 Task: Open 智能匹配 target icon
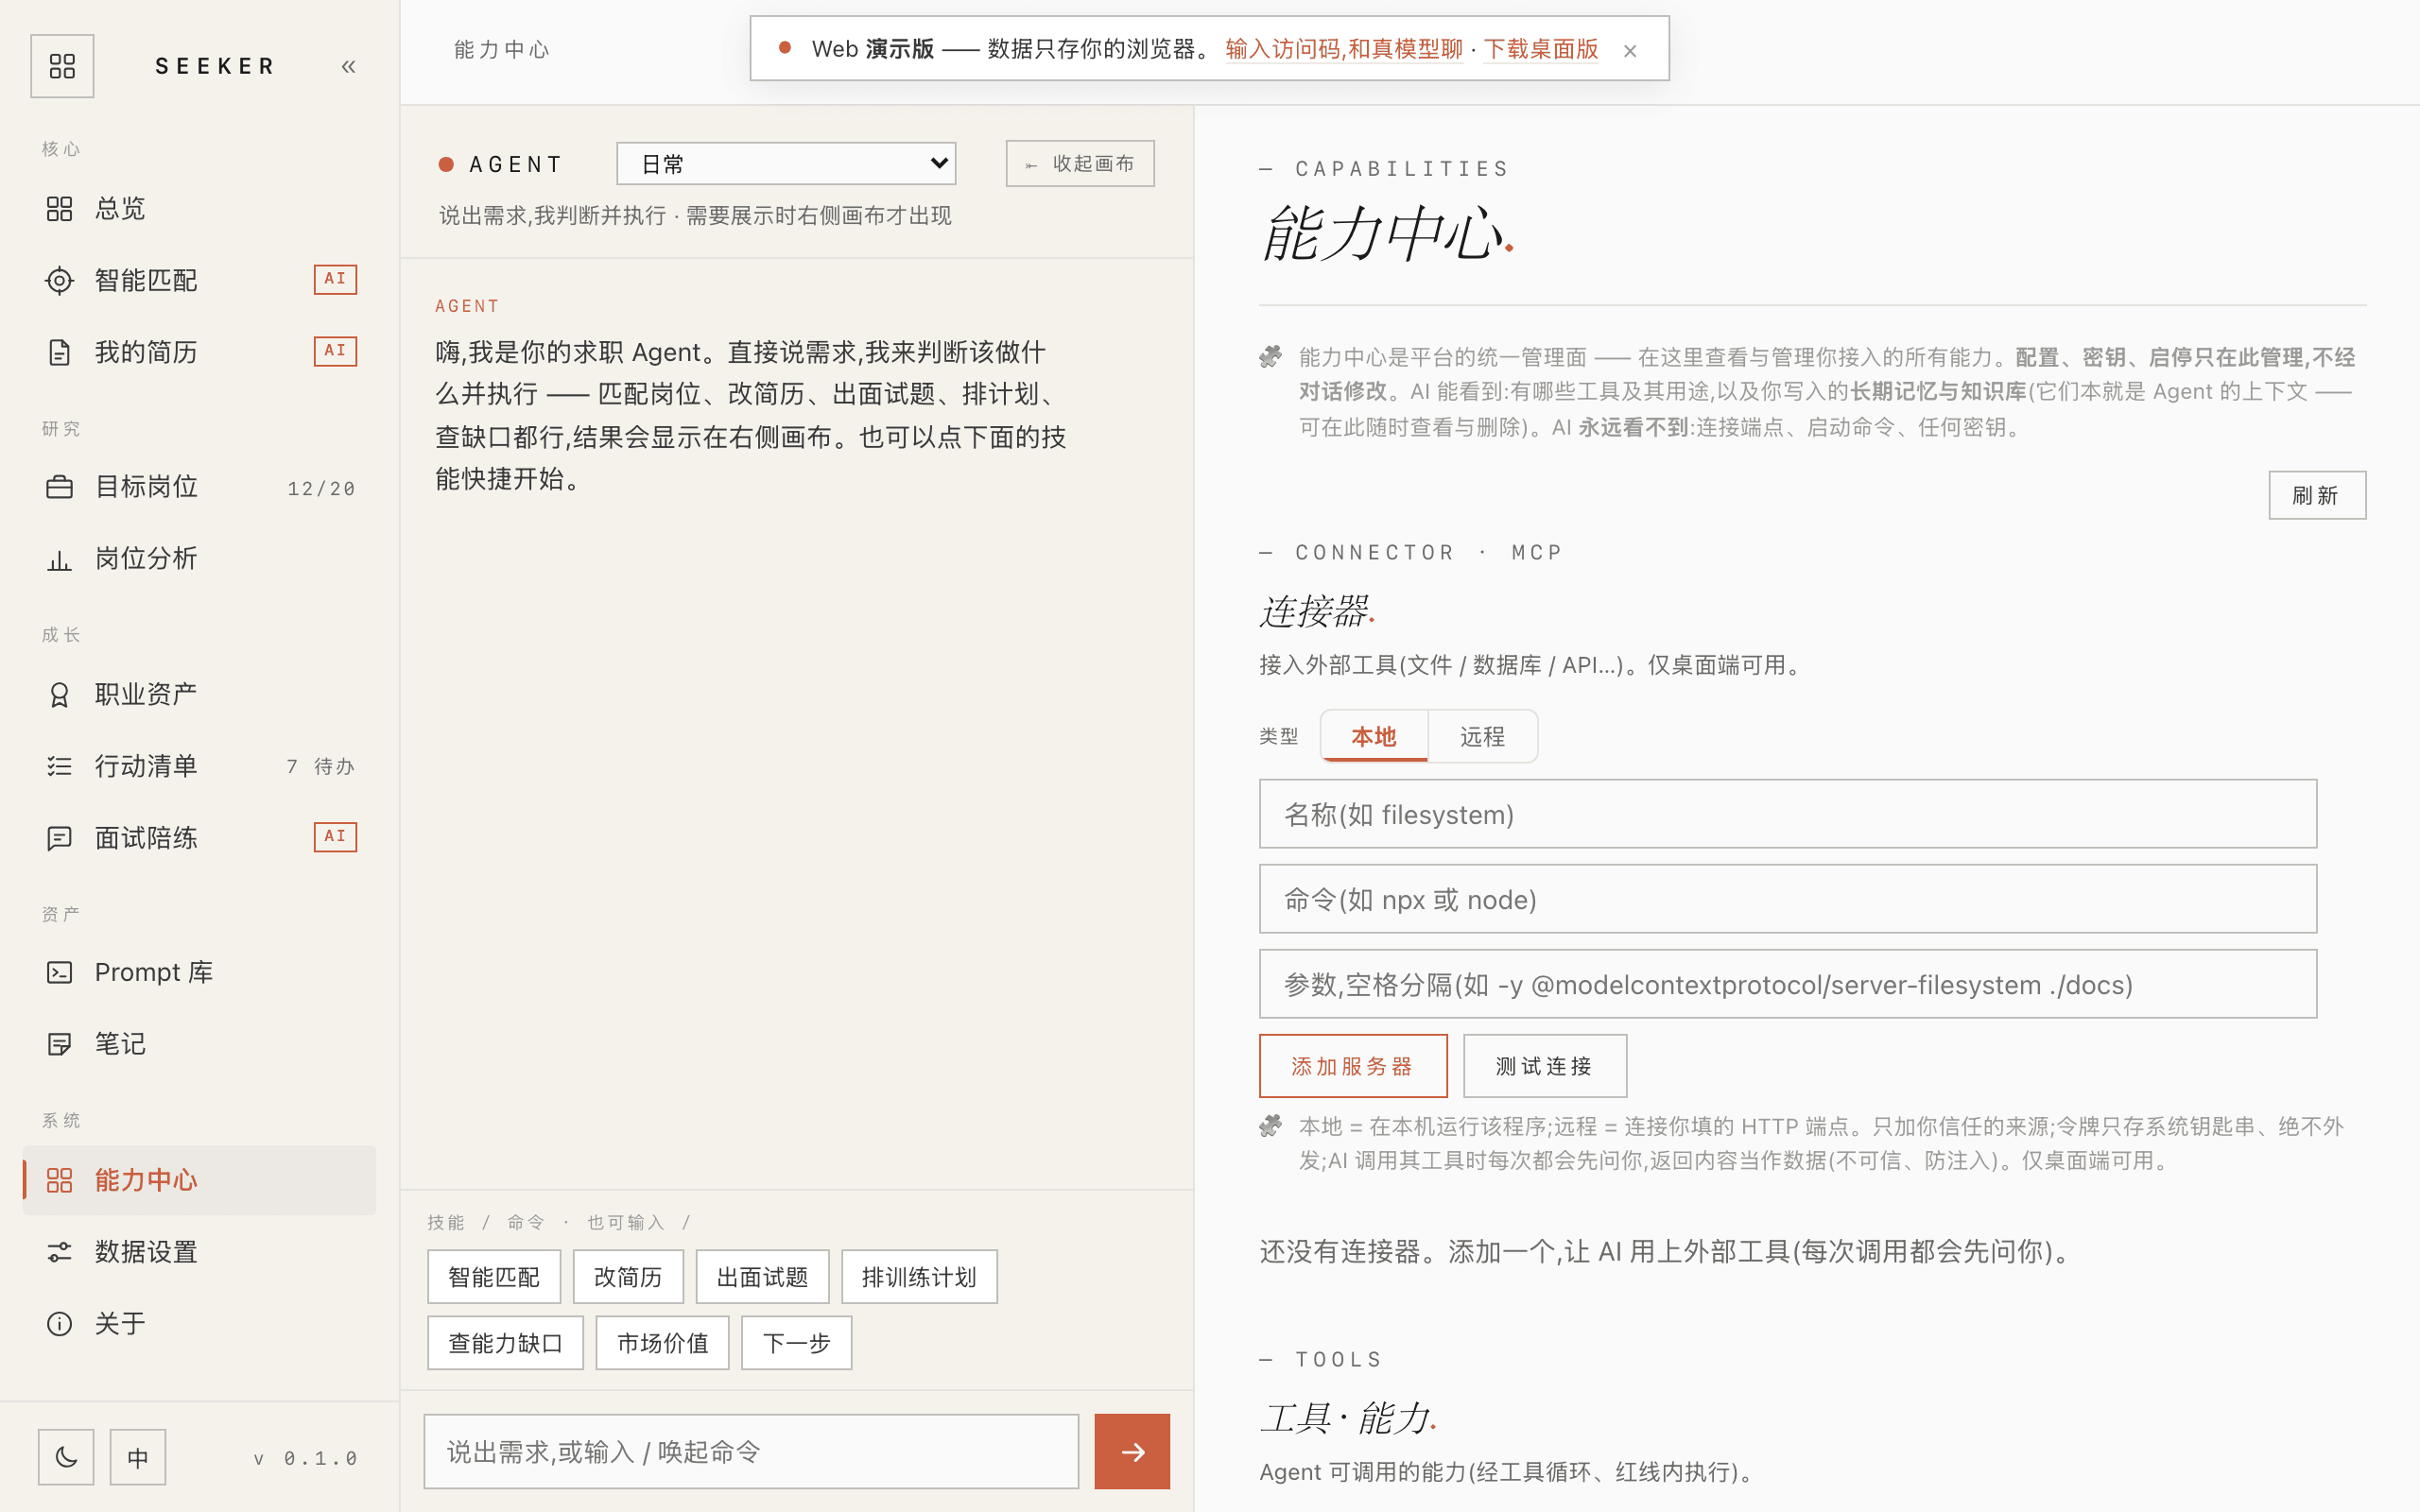pos(59,280)
